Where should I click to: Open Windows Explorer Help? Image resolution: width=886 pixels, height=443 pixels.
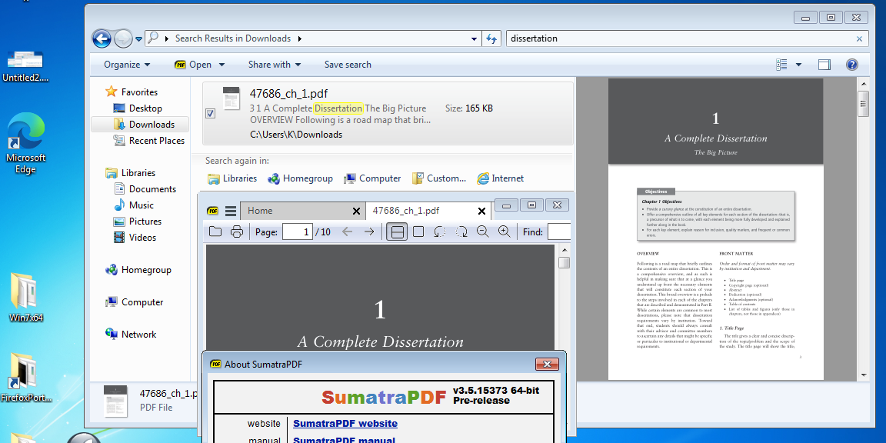tap(851, 64)
